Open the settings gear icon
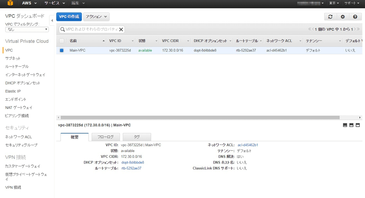The image size is (365, 198). coord(342,17)
